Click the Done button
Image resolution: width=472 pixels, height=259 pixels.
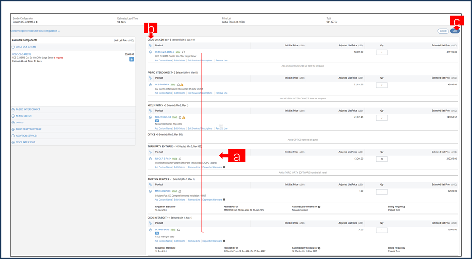[455, 31]
